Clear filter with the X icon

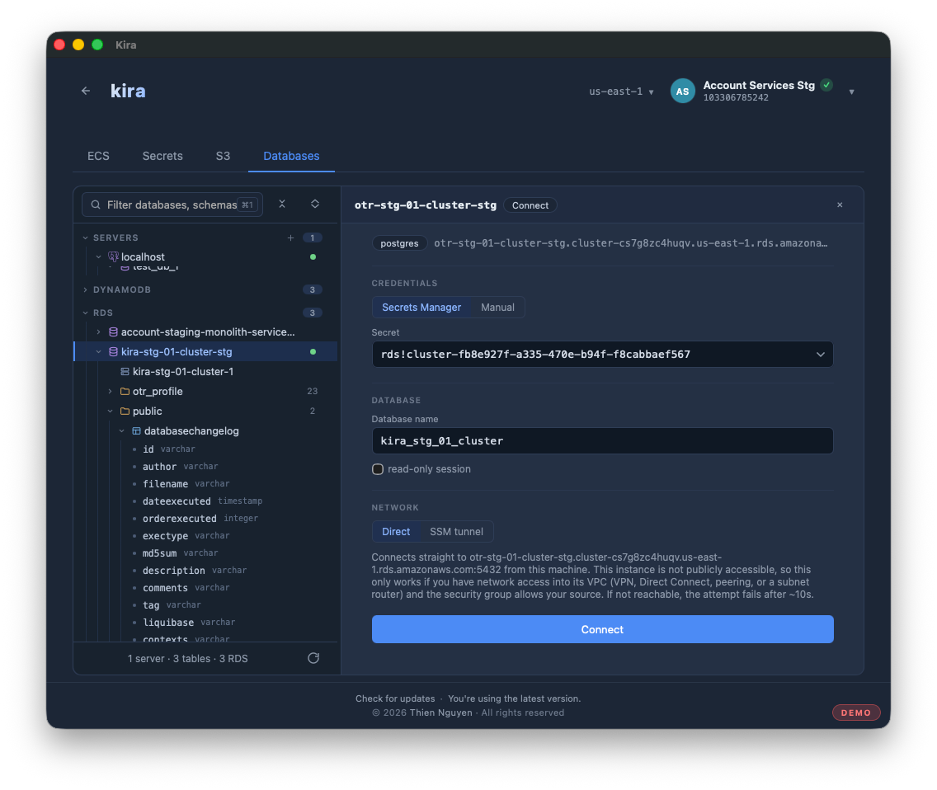click(x=282, y=205)
